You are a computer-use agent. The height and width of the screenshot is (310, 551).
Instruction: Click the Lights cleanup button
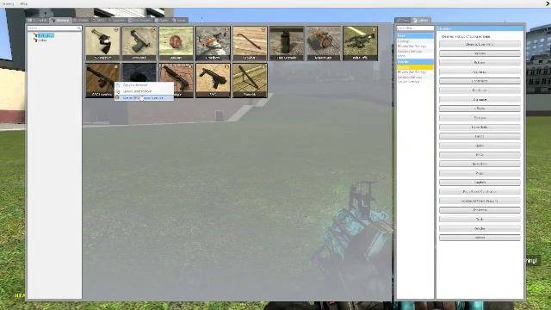coord(480,146)
